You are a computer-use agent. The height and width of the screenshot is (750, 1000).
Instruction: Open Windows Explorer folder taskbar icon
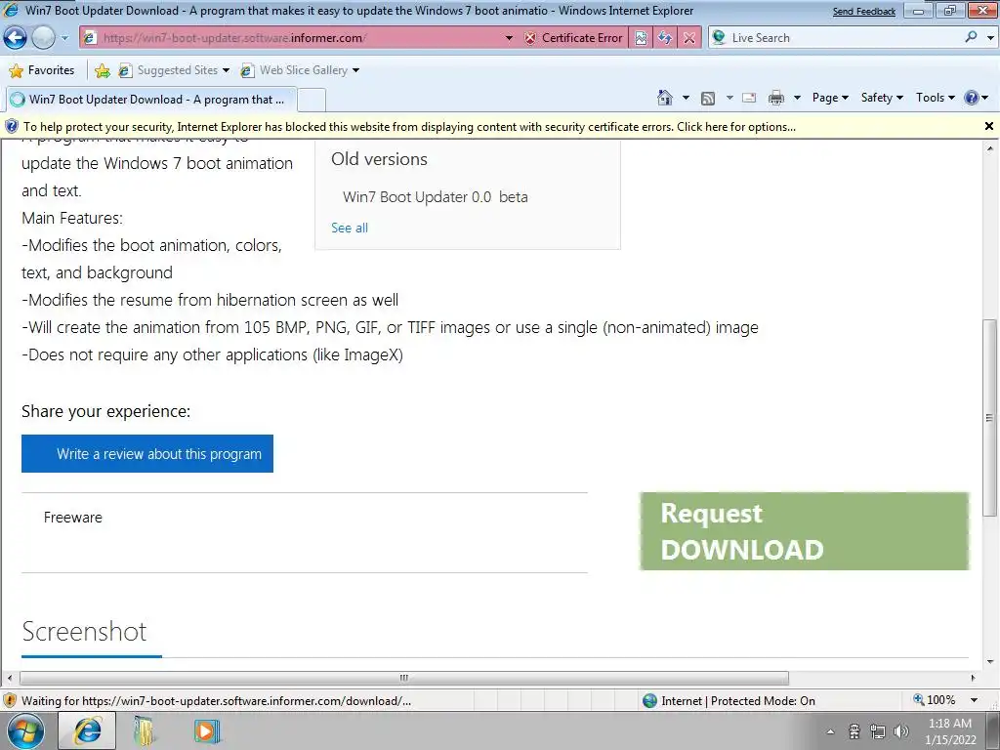point(146,730)
